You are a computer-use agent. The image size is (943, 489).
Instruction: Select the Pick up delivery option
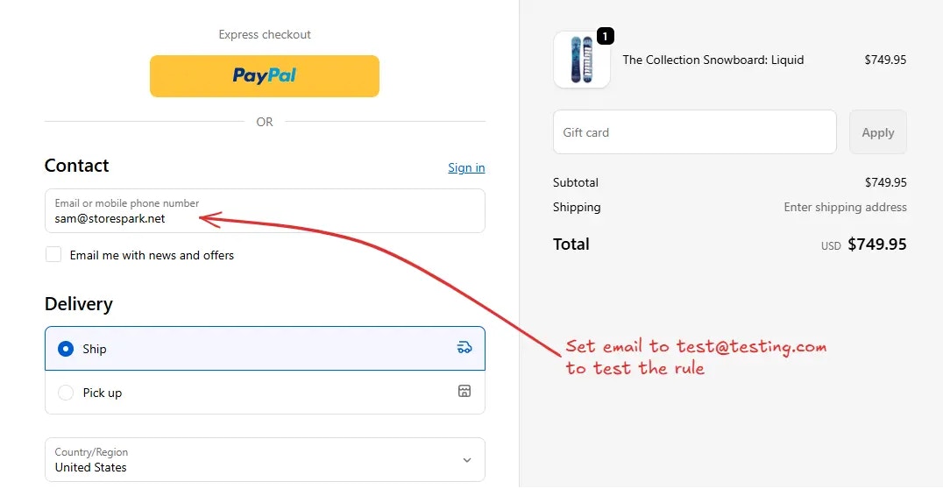[66, 393]
